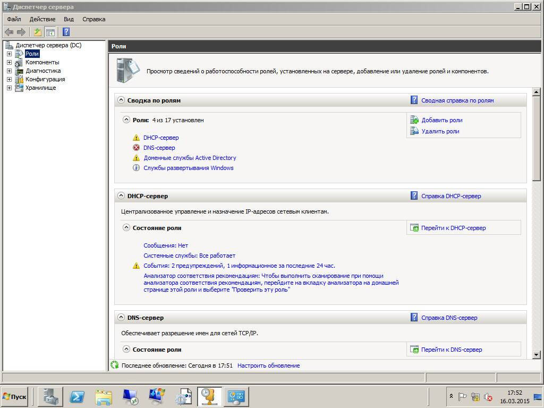Open the Help toolbar icon
Screen dimensions: 544x408
[66, 32]
